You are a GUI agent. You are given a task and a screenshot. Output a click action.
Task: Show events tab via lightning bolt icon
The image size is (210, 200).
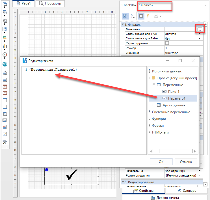148,16
